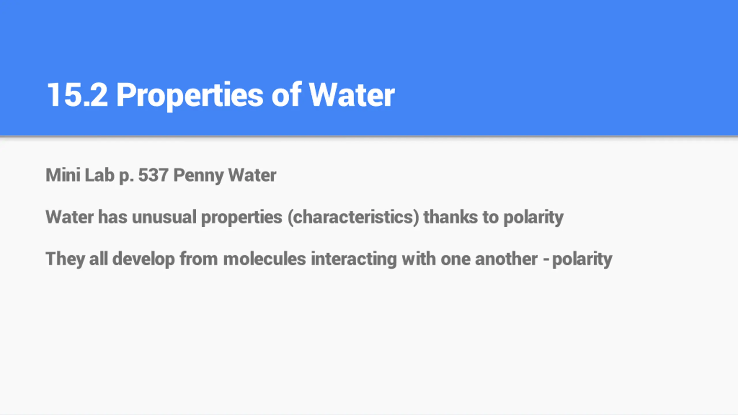This screenshot has width=738, height=415.
Task: Click the word "Properties" in the title
Action: [x=190, y=95]
